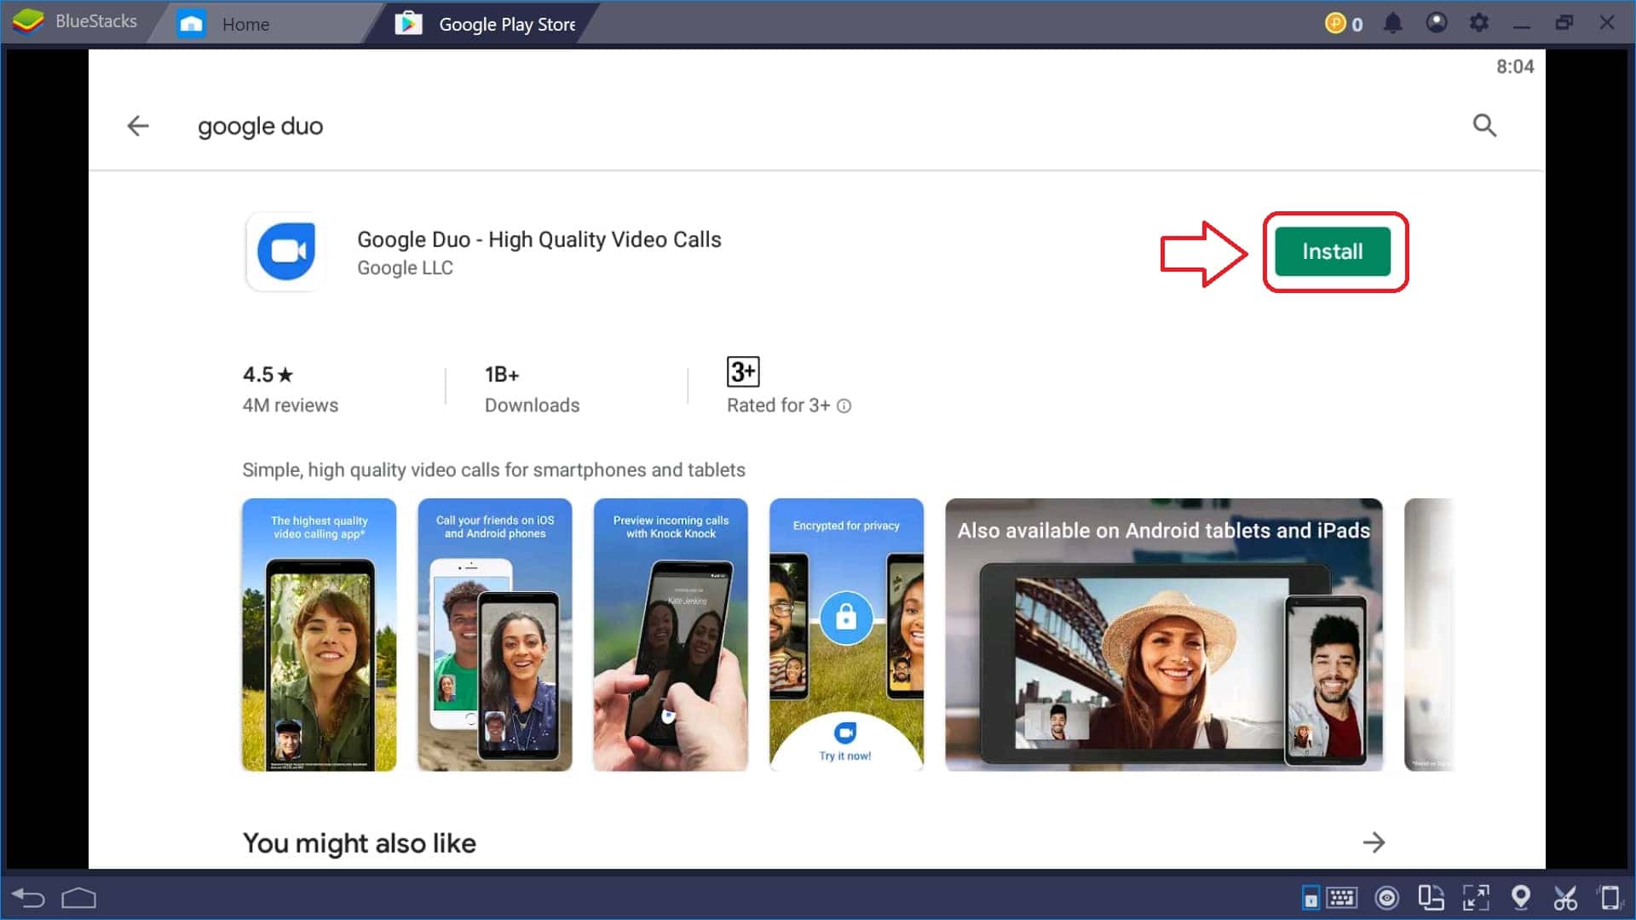Image resolution: width=1636 pixels, height=920 pixels.
Task: Open BlueStacks settings gear
Action: click(x=1479, y=23)
